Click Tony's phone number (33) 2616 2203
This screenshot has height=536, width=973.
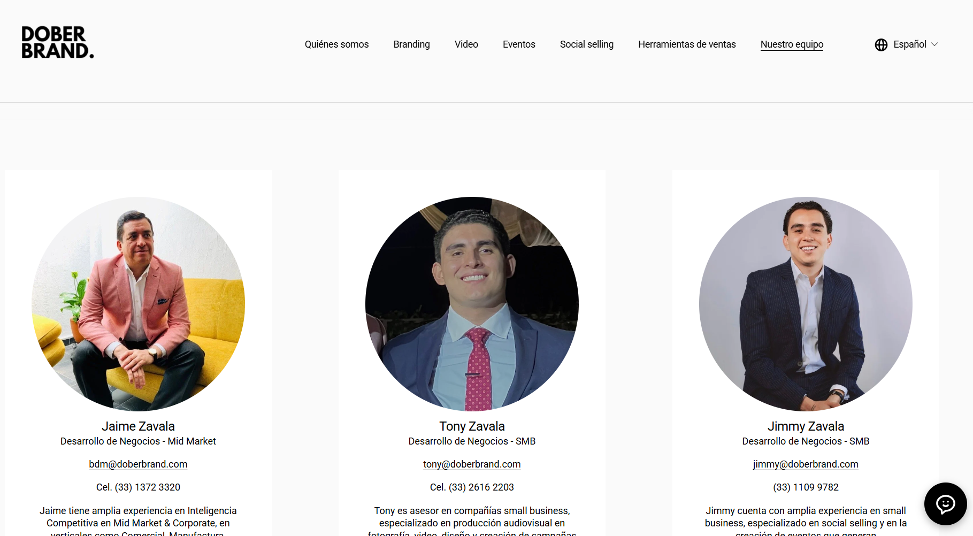(x=481, y=487)
